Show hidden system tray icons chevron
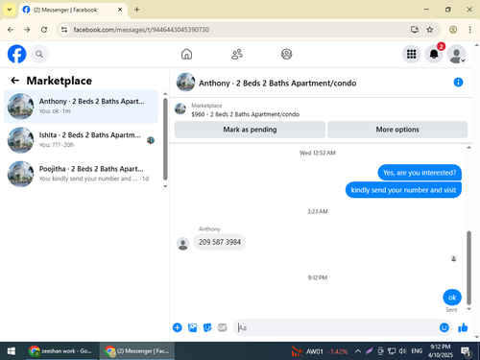480x360 pixels. 358,351
